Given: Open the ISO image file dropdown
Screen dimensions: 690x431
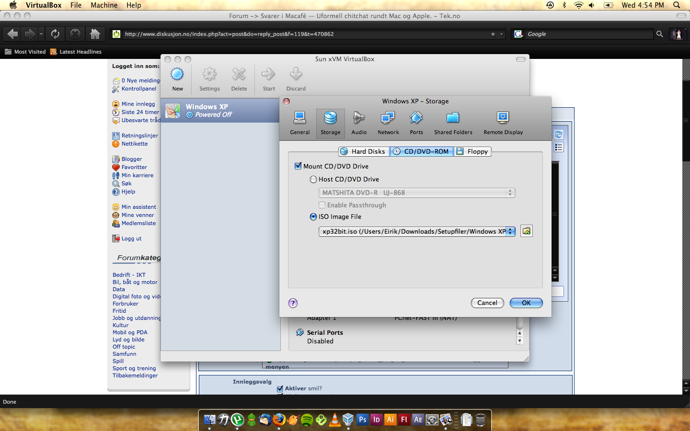Looking at the screenshot, I should click(417, 231).
